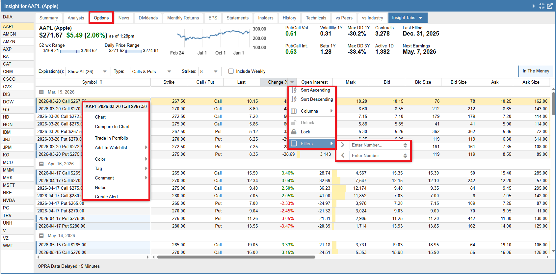Viewport: 556px width, 274px height.
Task: Click the Sort Ascending A-Z icon
Action: tap(294, 90)
